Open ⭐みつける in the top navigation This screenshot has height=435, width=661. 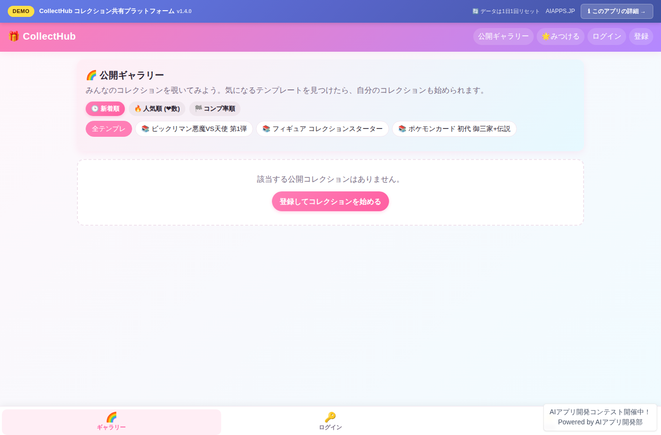point(560,36)
